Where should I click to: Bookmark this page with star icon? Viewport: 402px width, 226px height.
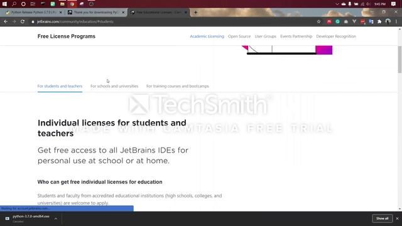tap(318, 22)
